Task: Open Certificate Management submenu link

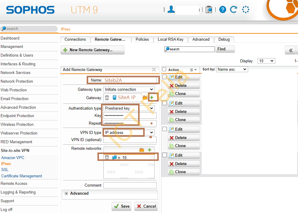Action: pos(22,176)
